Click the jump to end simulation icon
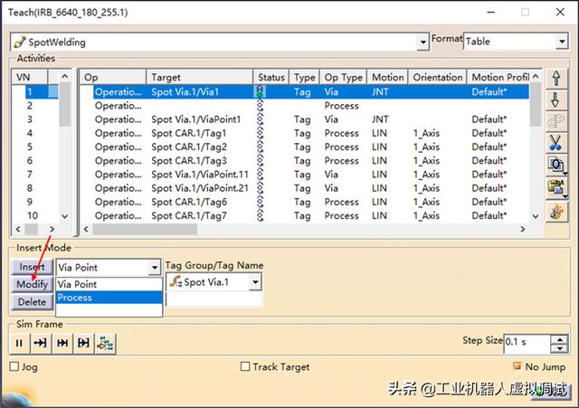 [x=83, y=344]
